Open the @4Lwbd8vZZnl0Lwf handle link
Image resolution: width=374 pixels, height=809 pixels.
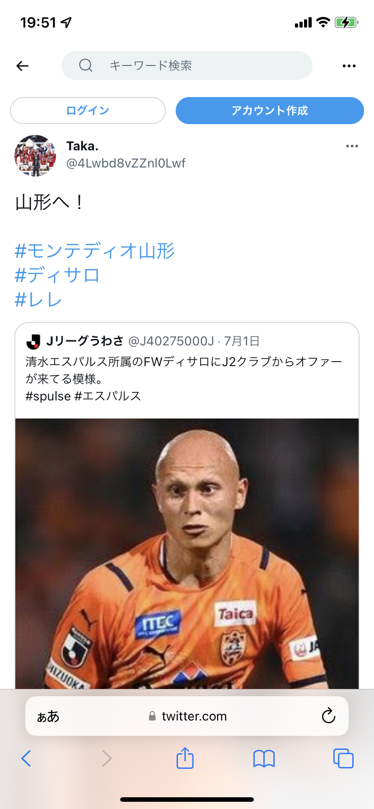click(x=126, y=163)
